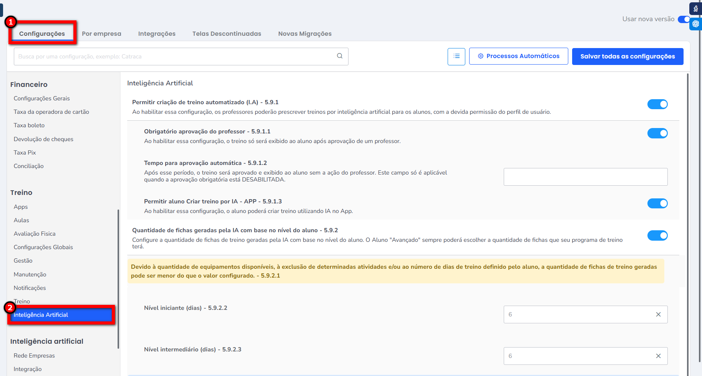Clear the Nível intermediário field value
The width and height of the screenshot is (702, 376).
[x=658, y=356]
